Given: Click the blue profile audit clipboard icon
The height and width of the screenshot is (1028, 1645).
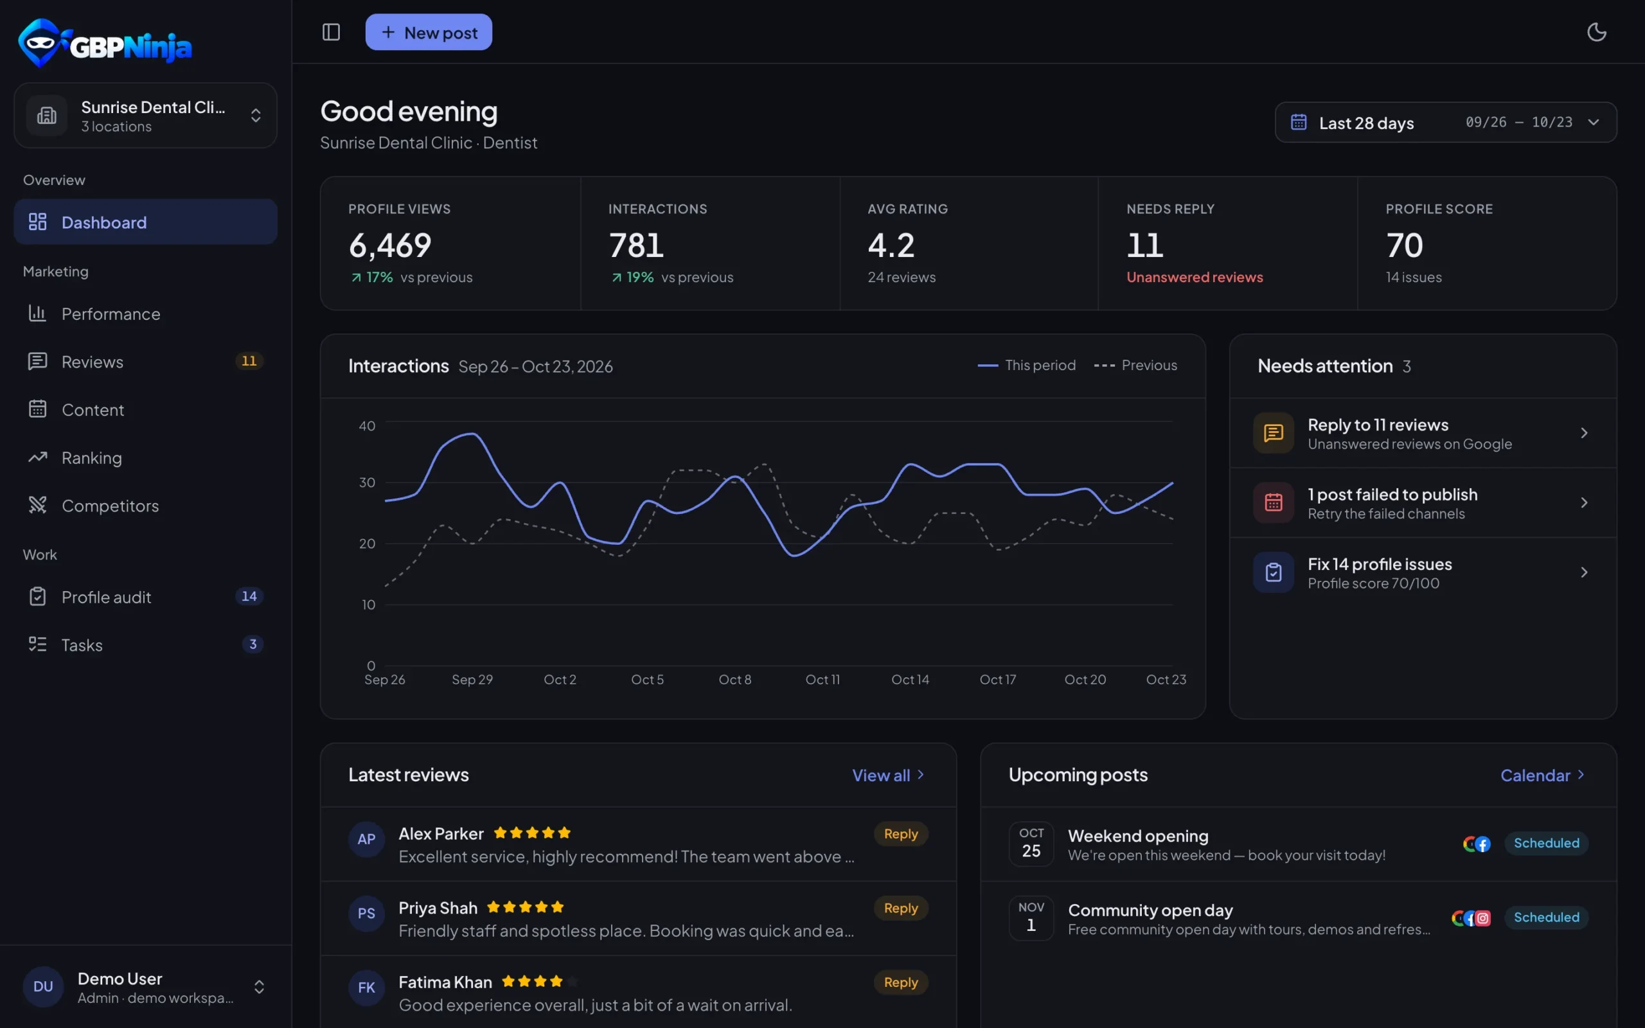Looking at the screenshot, I should click(1274, 572).
